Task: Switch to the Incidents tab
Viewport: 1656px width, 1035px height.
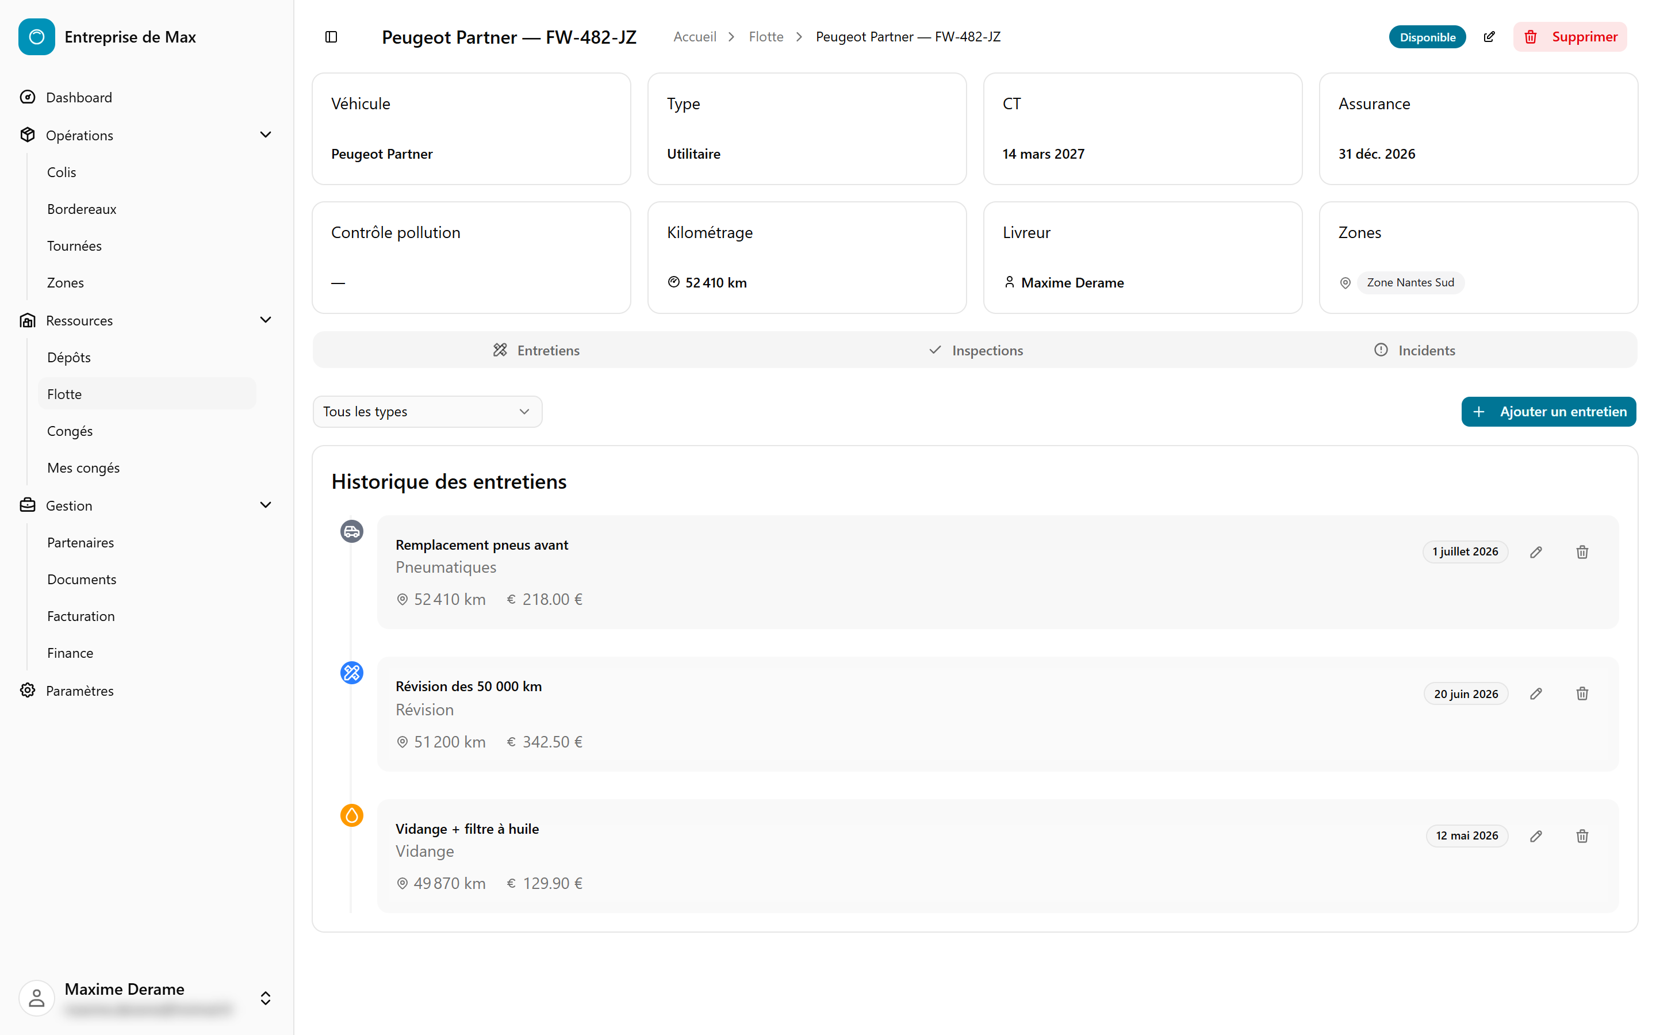Action: 1414,350
